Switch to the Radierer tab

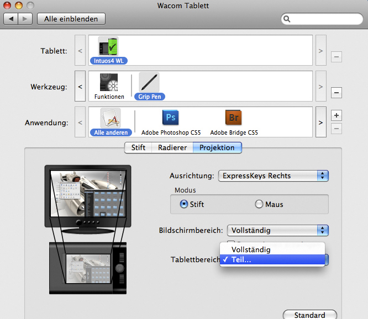click(x=172, y=148)
